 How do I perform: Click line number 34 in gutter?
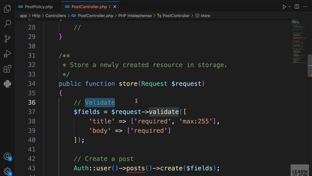point(32,84)
